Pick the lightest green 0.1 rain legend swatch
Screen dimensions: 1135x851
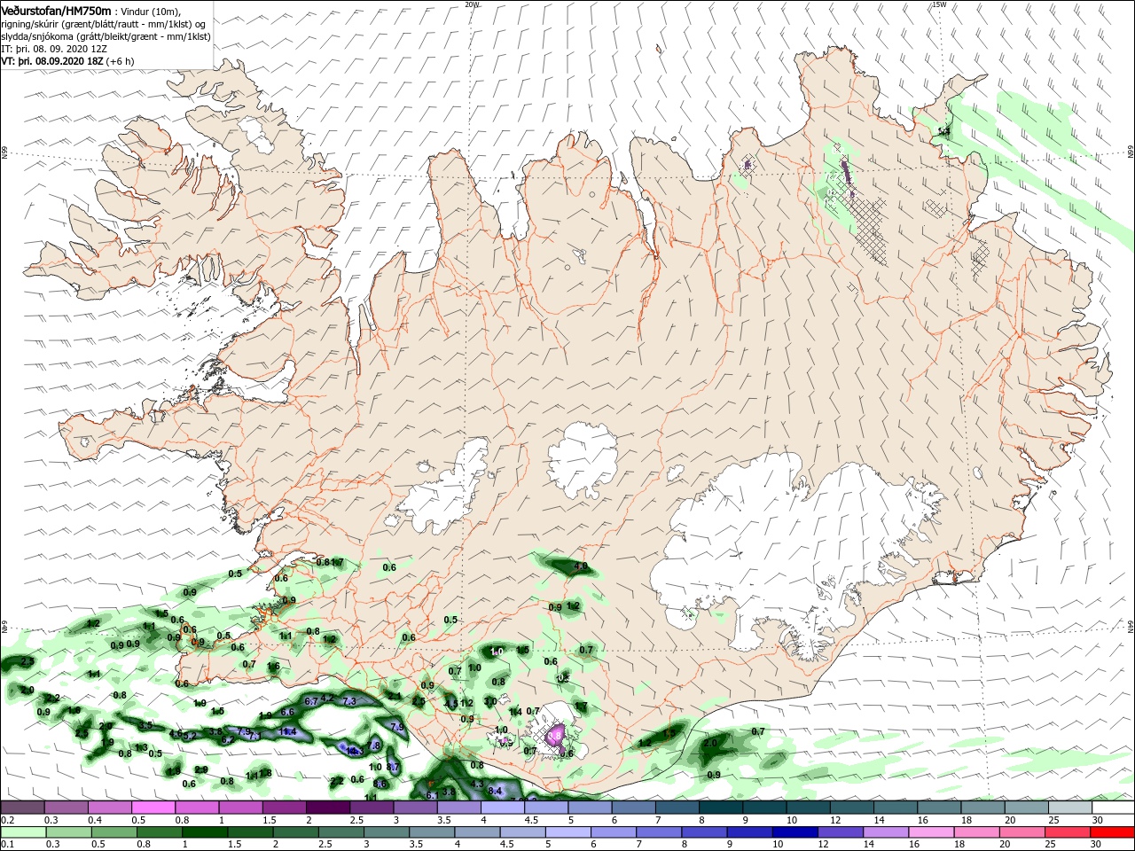point(22,832)
